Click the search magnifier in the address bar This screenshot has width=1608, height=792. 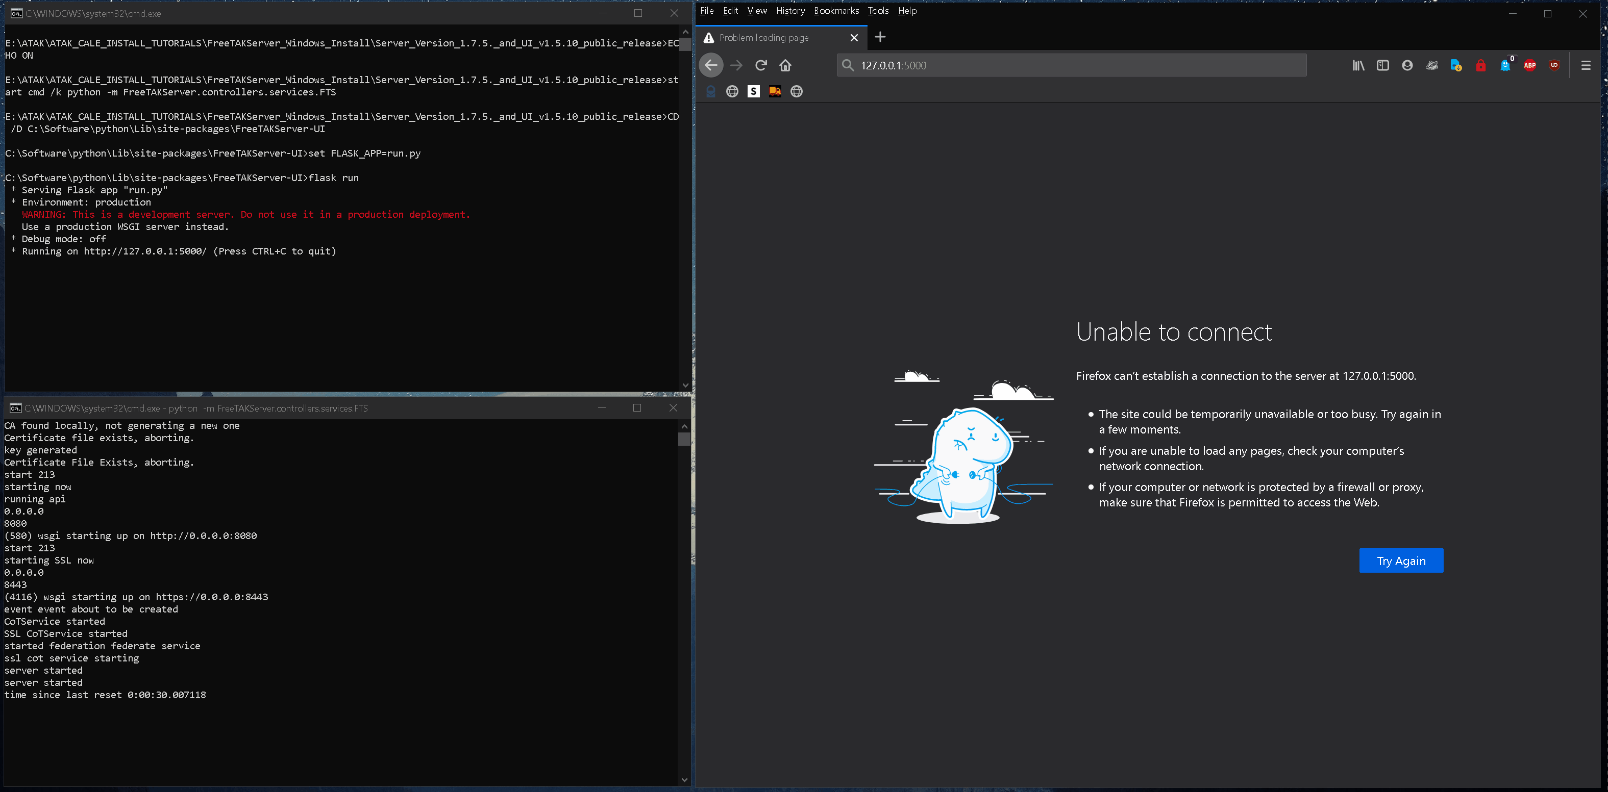click(x=847, y=65)
